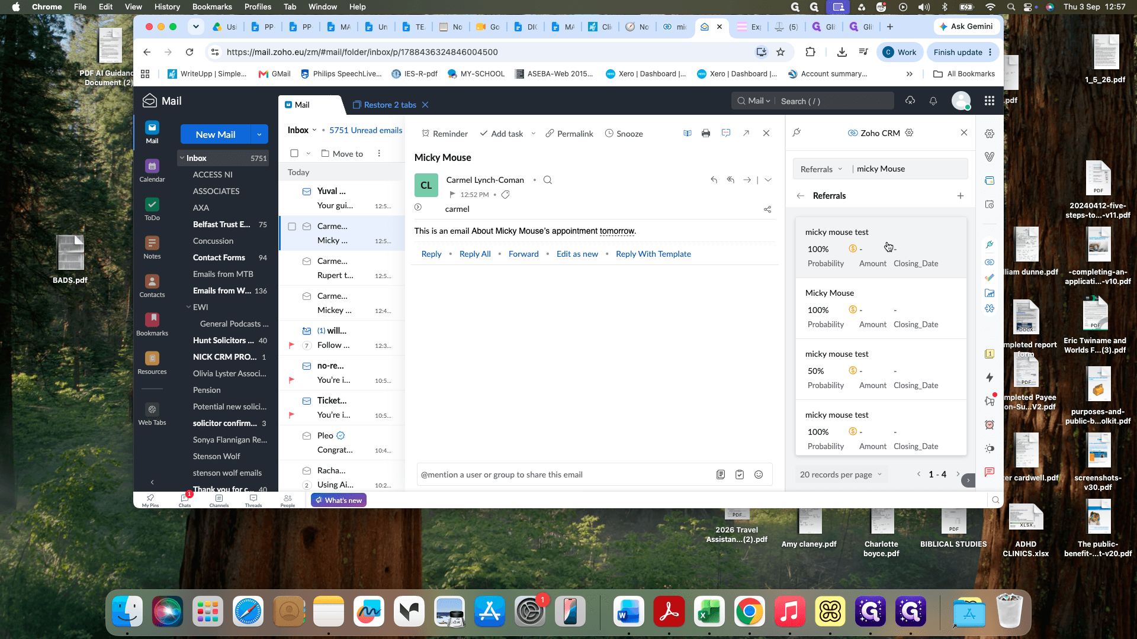Open Contacts in the left sidebar
Viewport: 1137px width, 639px height.
pos(152,286)
